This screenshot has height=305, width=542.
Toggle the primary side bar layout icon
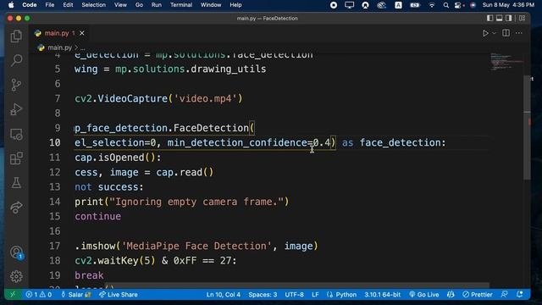(489, 18)
